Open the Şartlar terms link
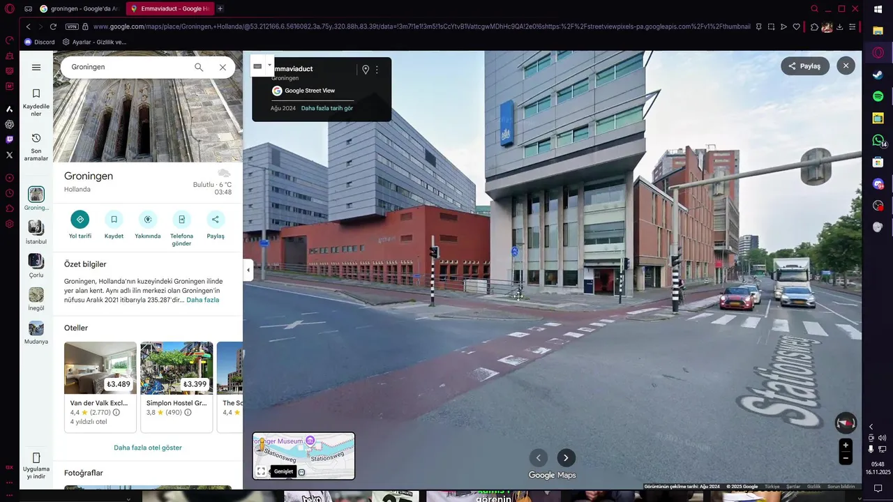This screenshot has width=893, height=502. pyautogui.click(x=793, y=487)
